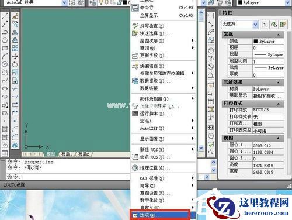Image resolution: width=292 pixels, height=220 pixels.
Task: Choose 运行脚本 menu item
Action: pos(164,114)
